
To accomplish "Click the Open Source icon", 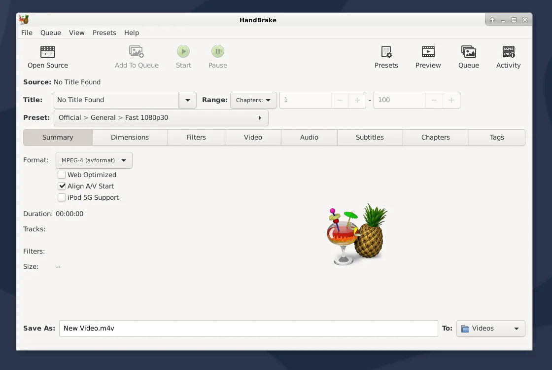I will pyautogui.click(x=47, y=56).
